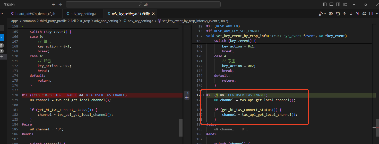Click the adv_app_setting breadcrumb
This screenshot has height=144, width=379.
(106, 21)
